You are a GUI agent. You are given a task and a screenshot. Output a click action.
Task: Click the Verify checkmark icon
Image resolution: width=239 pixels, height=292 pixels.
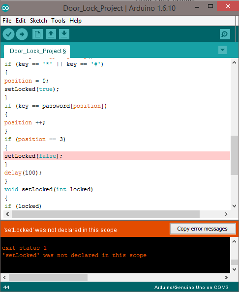point(8,34)
